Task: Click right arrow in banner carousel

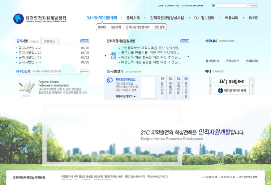Action: point(253,86)
